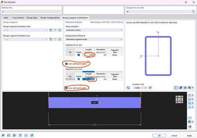Uncheck User-defined lengths for z/z'-axis segment
Screen dimensions: 197x138
pyautogui.click(x=67, y=64)
